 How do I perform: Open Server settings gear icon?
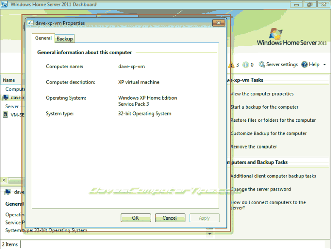262,64
